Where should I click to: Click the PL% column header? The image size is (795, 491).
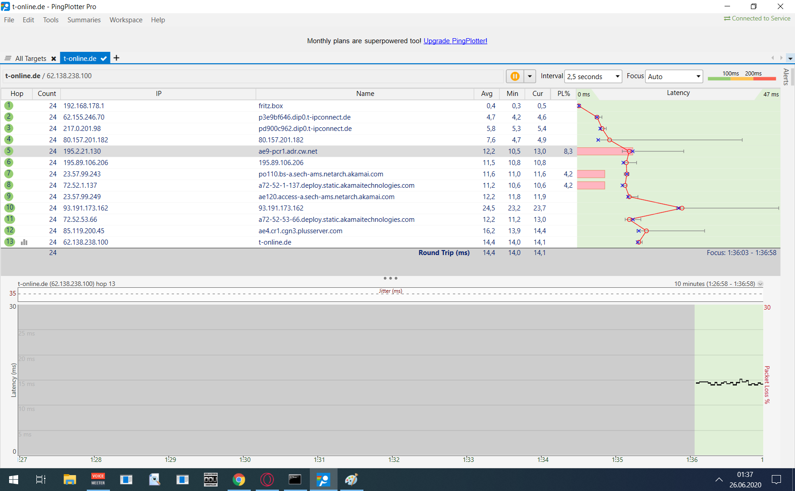tap(564, 94)
